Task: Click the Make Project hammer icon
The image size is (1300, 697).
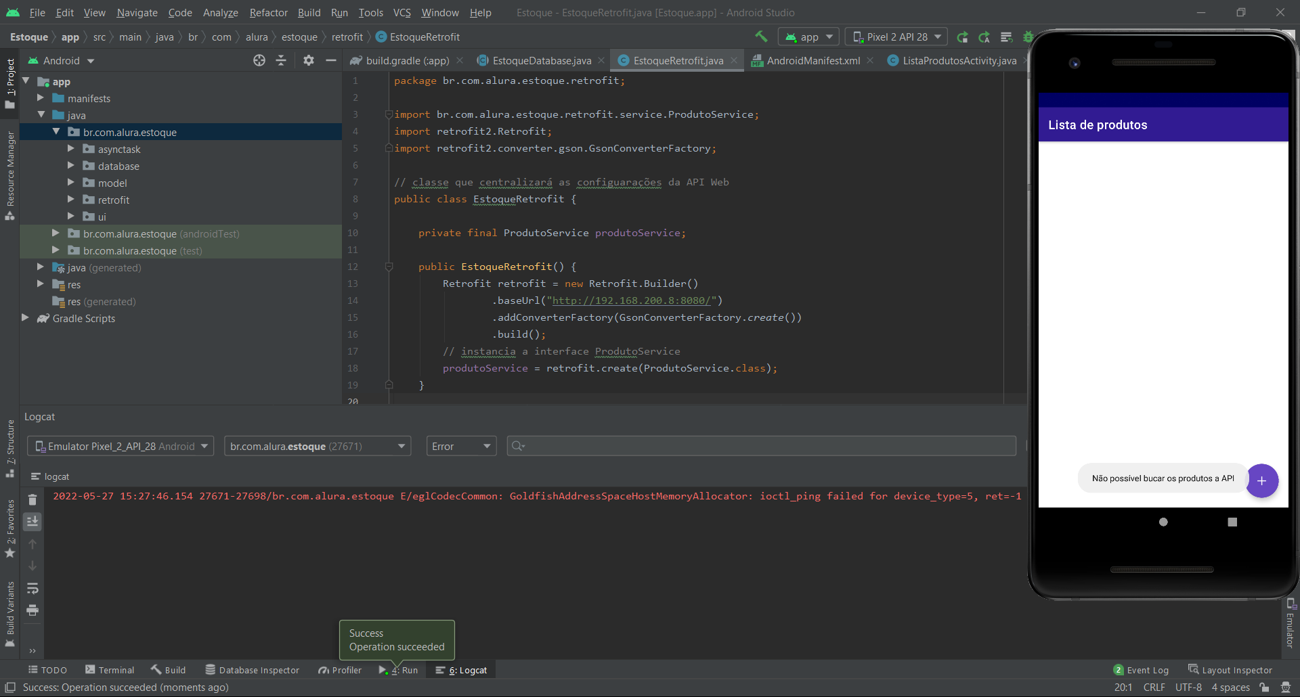Action: click(761, 37)
